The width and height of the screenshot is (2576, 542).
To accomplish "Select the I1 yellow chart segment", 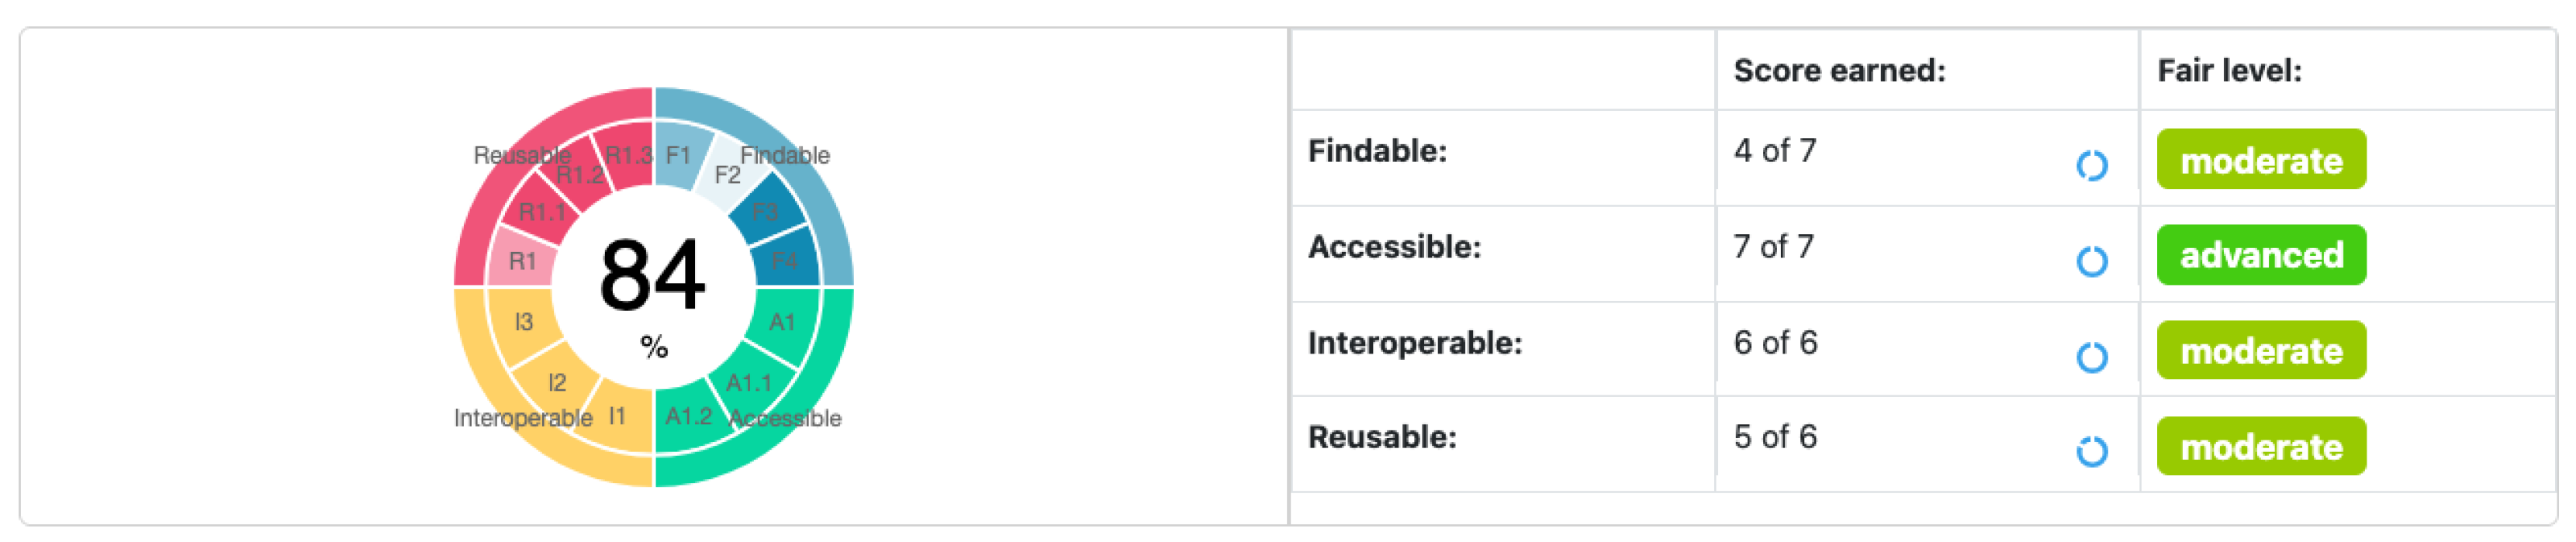I will (619, 416).
